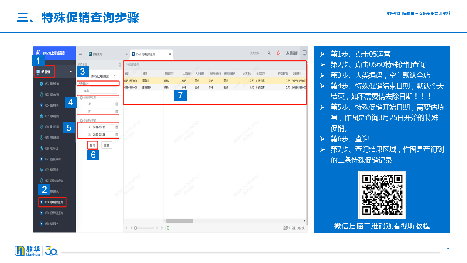Click the icon beside 0510 牌卡打印

(x=42, y=127)
